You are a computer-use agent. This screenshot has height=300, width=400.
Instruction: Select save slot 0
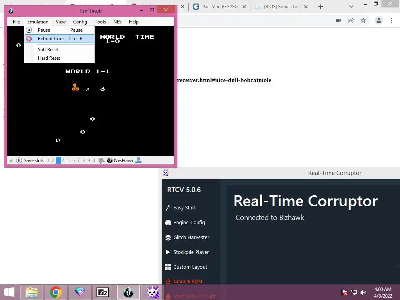(94, 161)
